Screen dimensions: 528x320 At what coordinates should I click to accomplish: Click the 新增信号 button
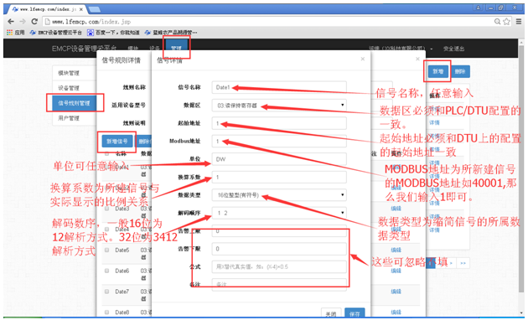[x=117, y=142]
